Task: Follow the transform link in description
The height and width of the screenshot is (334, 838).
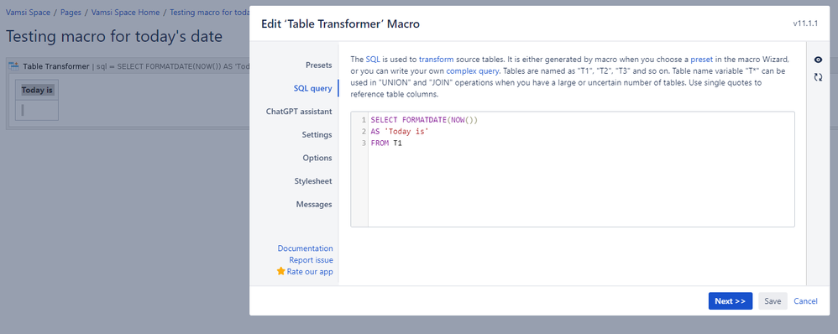Action: (x=437, y=59)
